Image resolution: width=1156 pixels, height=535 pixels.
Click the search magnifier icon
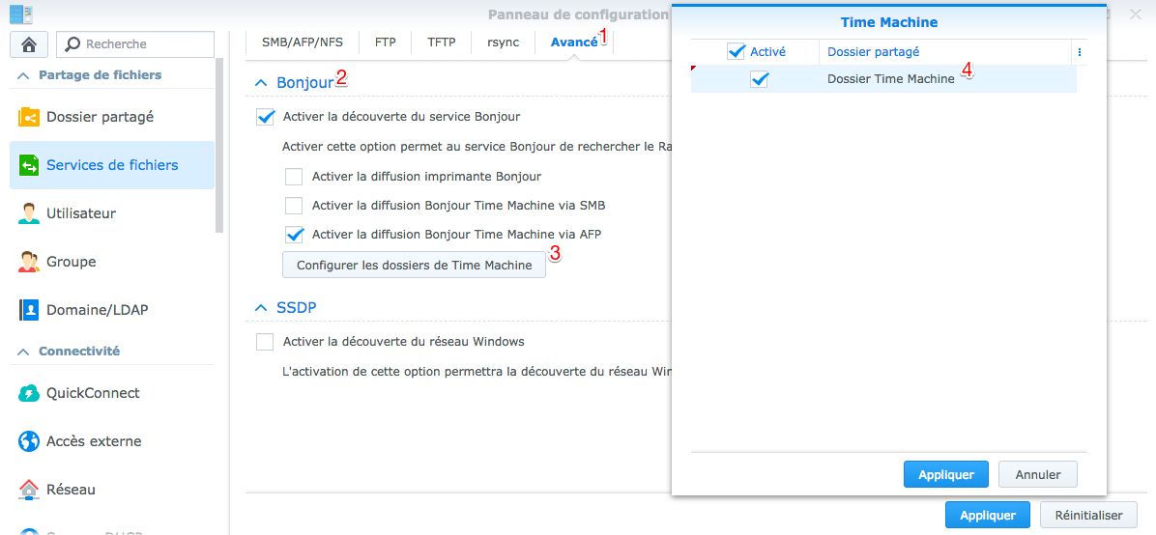click(x=73, y=44)
